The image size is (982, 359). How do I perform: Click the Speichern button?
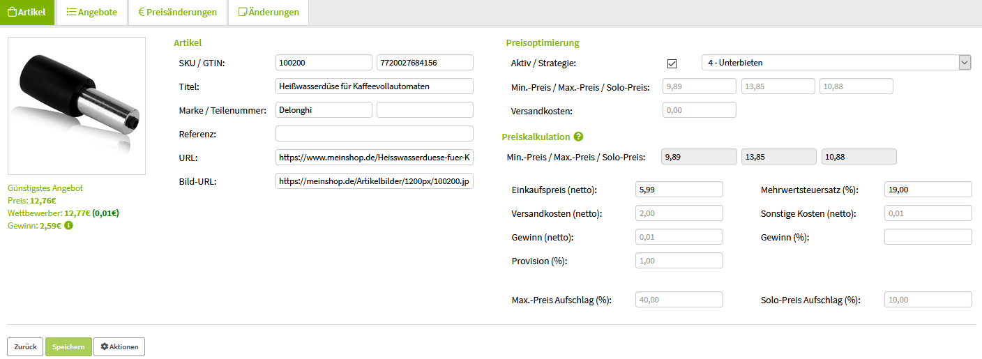click(x=68, y=346)
